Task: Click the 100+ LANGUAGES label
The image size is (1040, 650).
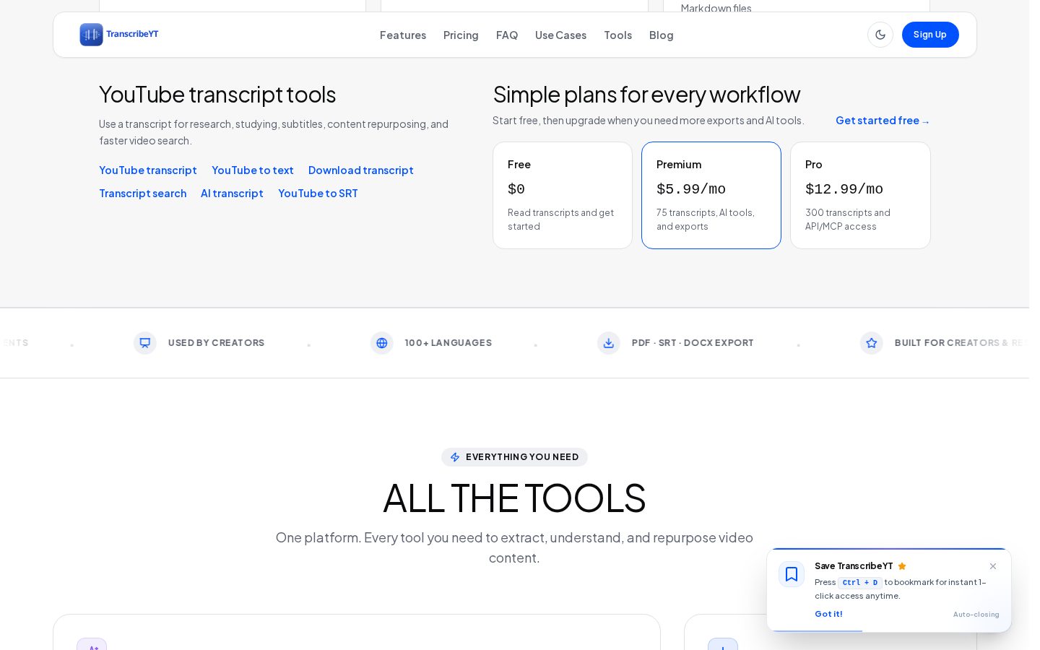Action: pos(448,343)
